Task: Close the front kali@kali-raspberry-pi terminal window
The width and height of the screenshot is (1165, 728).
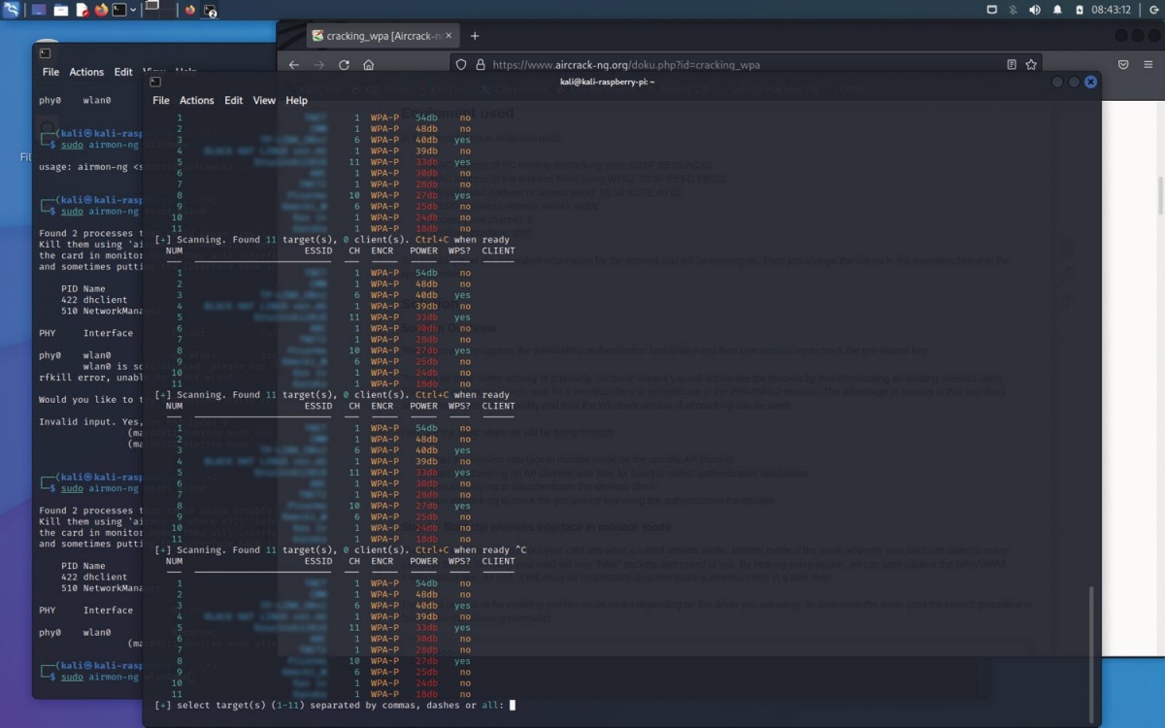Action: [x=1090, y=83]
